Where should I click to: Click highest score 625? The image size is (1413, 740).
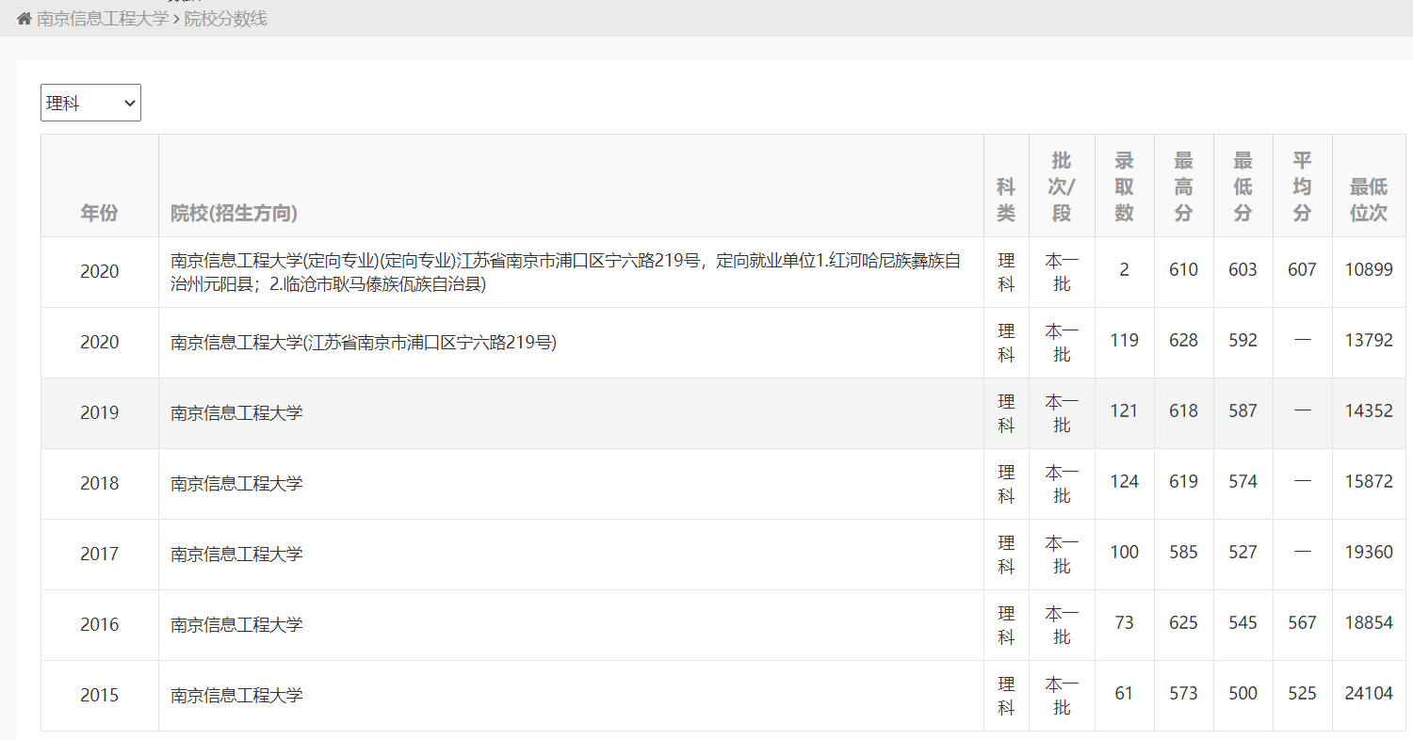pyautogui.click(x=1183, y=623)
